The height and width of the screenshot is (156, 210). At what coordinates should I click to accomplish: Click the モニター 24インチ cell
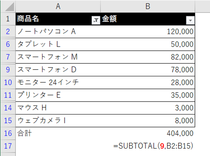[x=58, y=83]
